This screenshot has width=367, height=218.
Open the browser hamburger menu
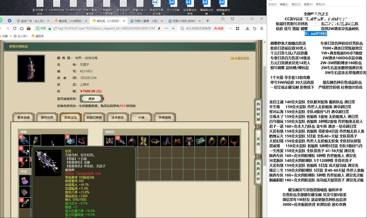click(262, 28)
